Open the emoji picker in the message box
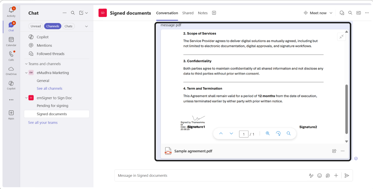The image size is (373, 189). (x=320, y=175)
